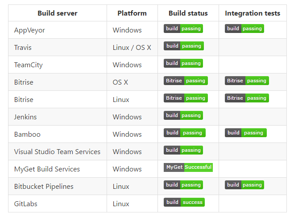Select the Integration tests column header
This screenshot has width=294, height=220.
(253, 13)
